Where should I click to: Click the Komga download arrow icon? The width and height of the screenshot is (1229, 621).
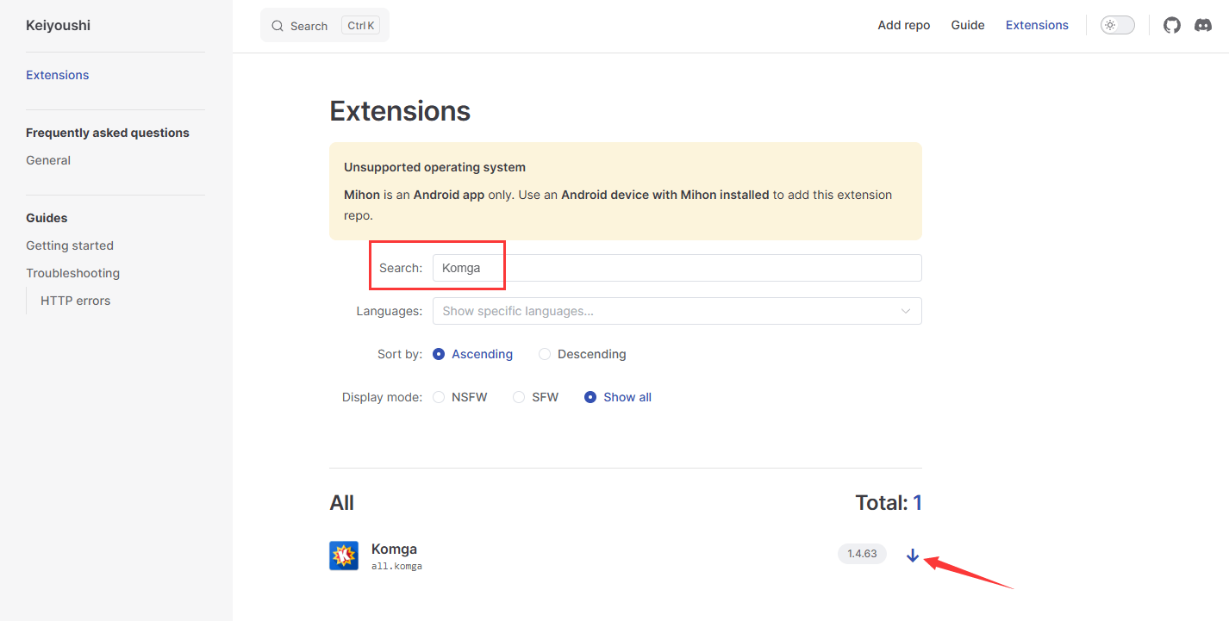coord(913,556)
